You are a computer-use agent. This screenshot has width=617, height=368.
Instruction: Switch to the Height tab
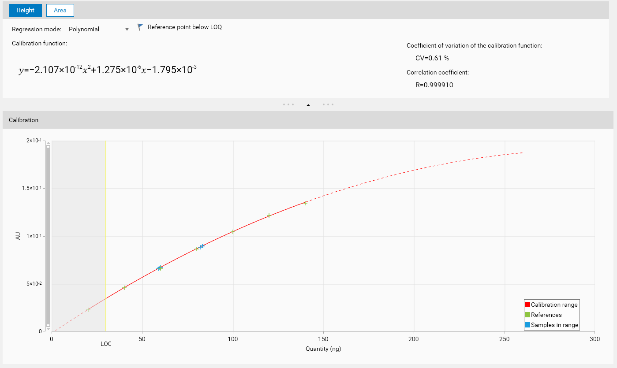25,10
